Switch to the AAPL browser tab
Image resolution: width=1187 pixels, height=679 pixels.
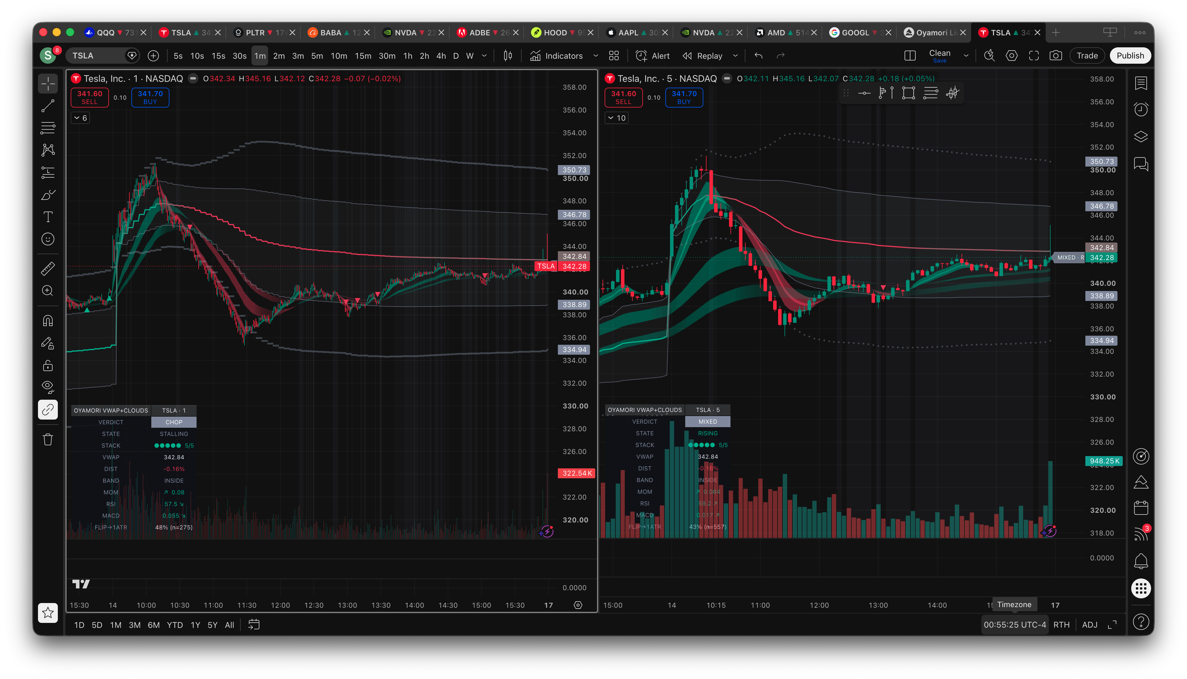pos(637,32)
